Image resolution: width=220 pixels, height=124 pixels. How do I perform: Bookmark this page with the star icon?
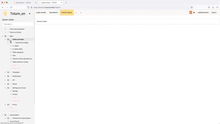192,7
